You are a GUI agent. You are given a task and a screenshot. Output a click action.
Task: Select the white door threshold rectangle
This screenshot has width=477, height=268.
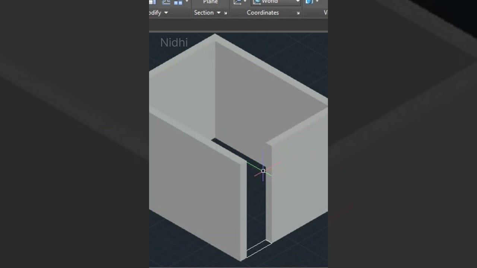(x=259, y=249)
